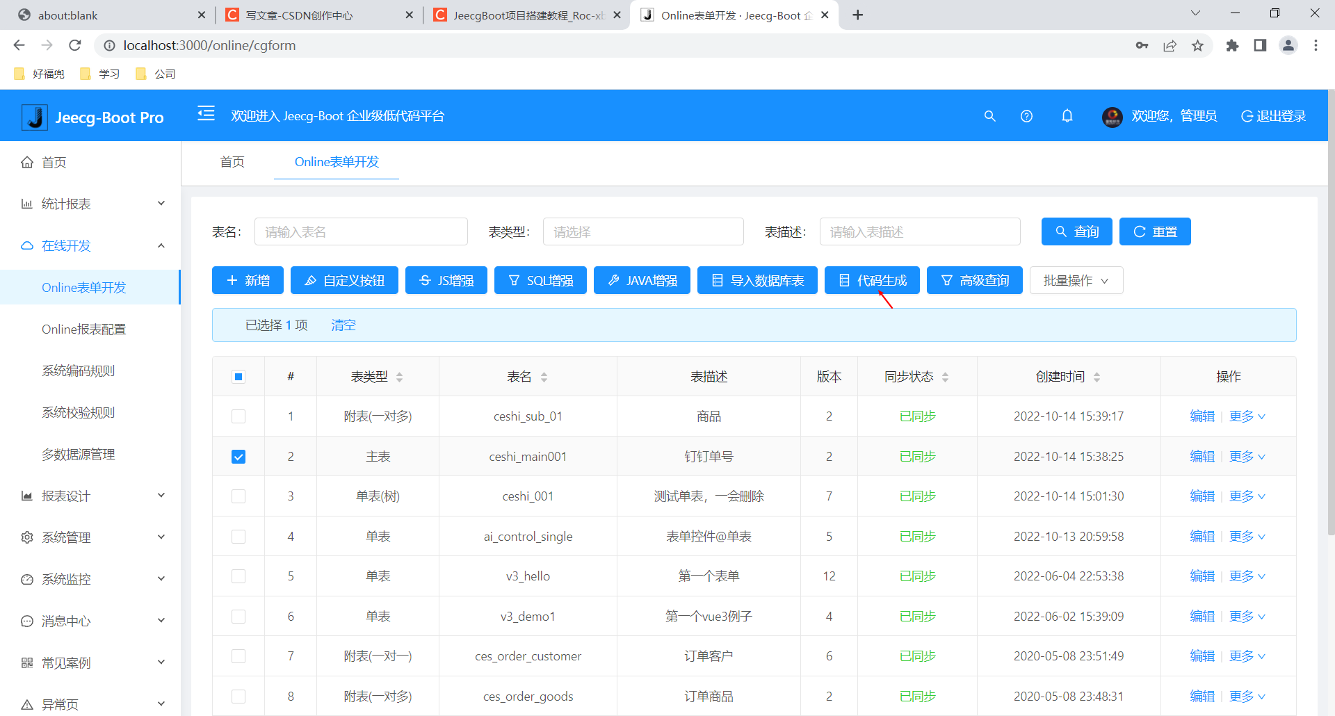Click the 代码生成 button
Screen dimensions: 1335x716
click(x=872, y=280)
